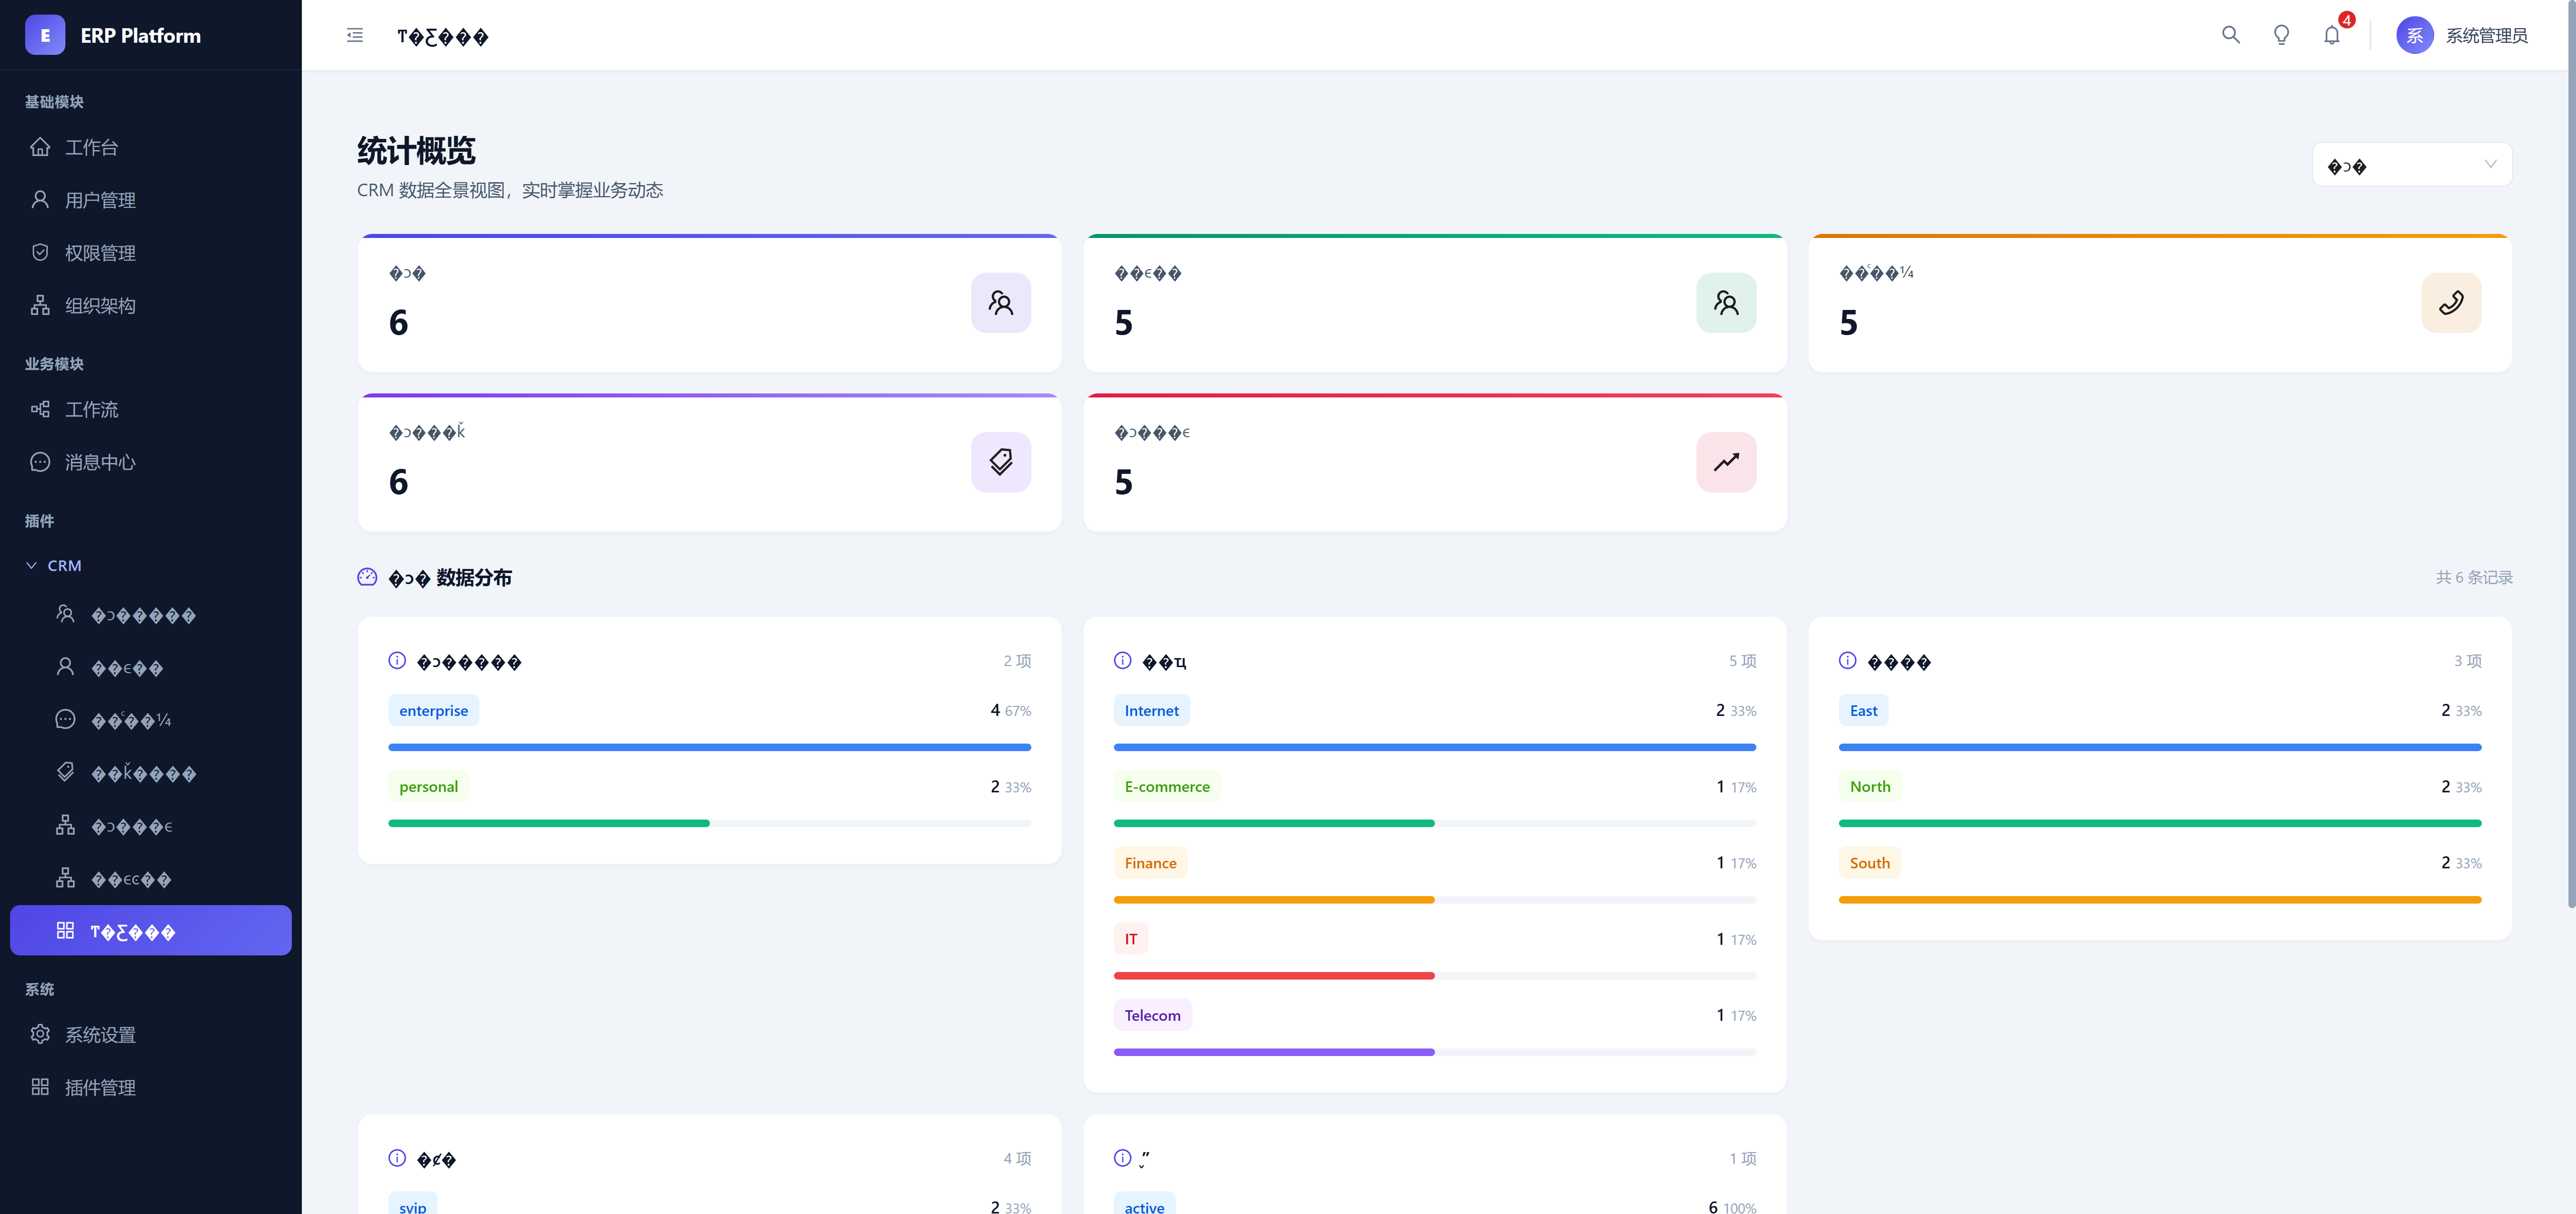Screen dimensions: 2576x1214
Task: Open 工作台 in the sidebar
Action: [x=91, y=148]
